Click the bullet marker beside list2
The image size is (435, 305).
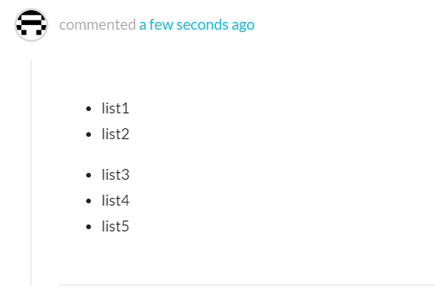89,135
